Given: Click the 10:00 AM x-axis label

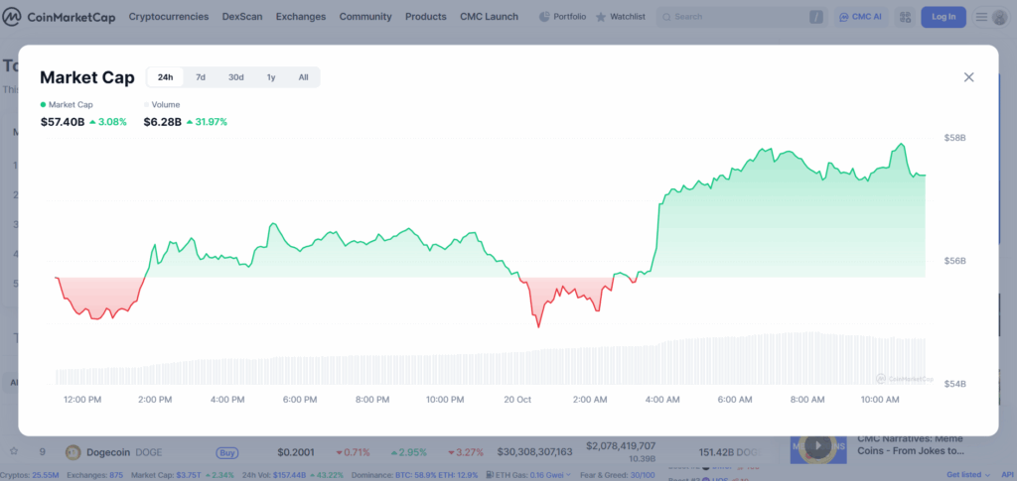Looking at the screenshot, I should click(x=881, y=400).
